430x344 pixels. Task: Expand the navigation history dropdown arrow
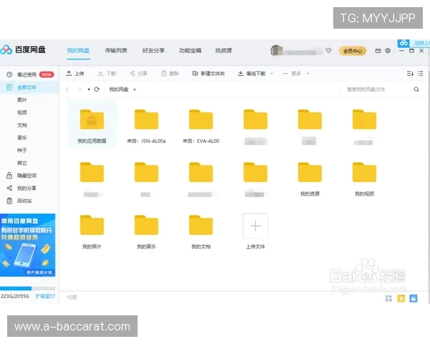89,90
